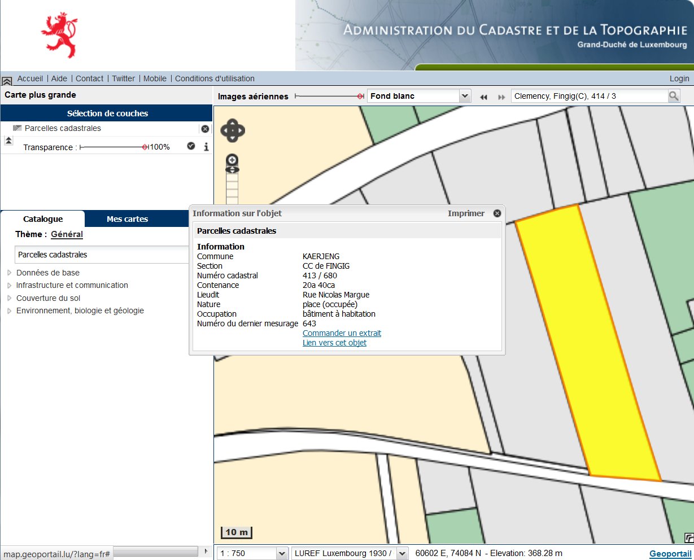
Task: Go to previous map view
Action: point(483,97)
